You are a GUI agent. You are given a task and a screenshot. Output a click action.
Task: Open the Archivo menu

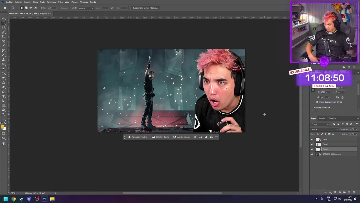[10, 2]
